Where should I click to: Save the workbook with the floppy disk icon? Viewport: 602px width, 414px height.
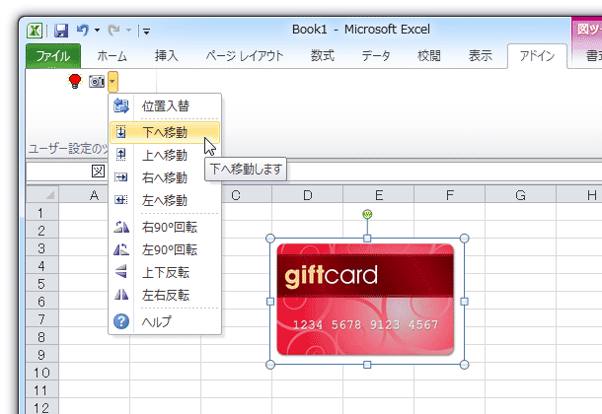[x=61, y=31]
